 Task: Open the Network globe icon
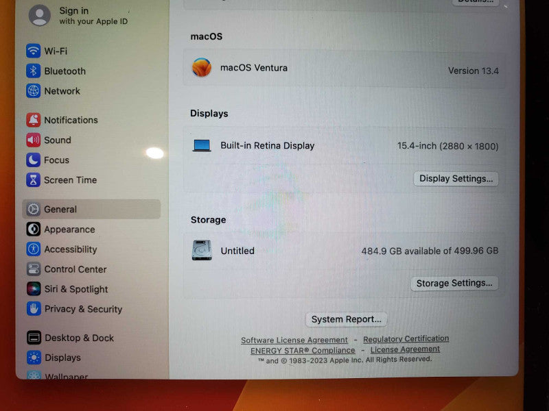33,91
